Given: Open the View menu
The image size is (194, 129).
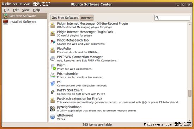Looking at the screenshot, I should tap(26, 10).
